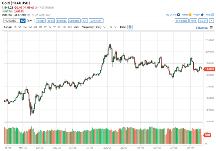Viewport: 216px width, 151px height.
Task: Open the tutorial link
Action: (202, 28)
